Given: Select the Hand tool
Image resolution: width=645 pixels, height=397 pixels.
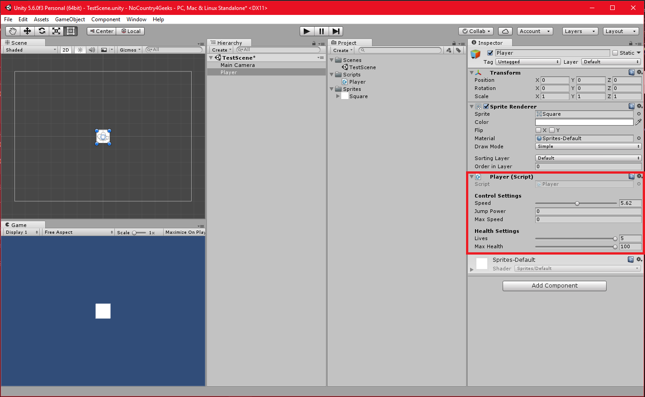Looking at the screenshot, I should coord(13,31).
